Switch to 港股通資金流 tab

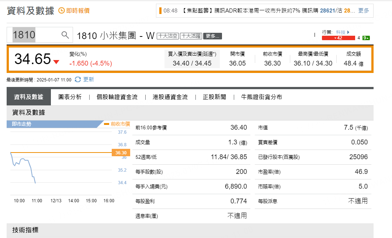point(170,97)
